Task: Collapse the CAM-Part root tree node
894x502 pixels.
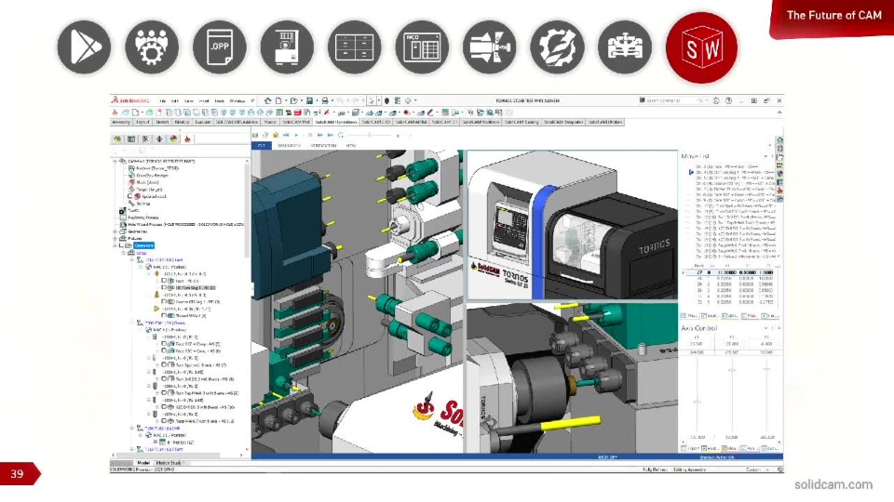Action: [115, 161]
